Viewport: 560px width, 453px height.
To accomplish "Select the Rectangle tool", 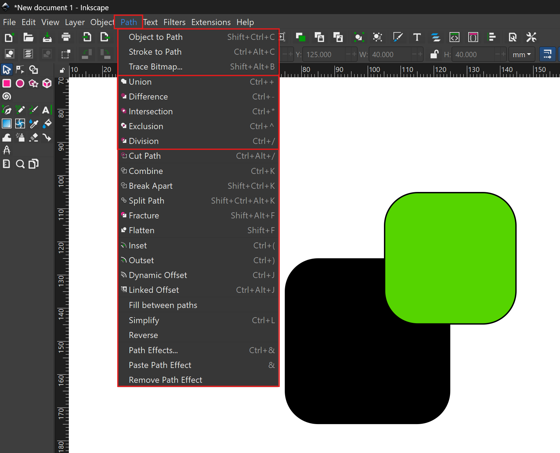I will [x=7, y=83].
